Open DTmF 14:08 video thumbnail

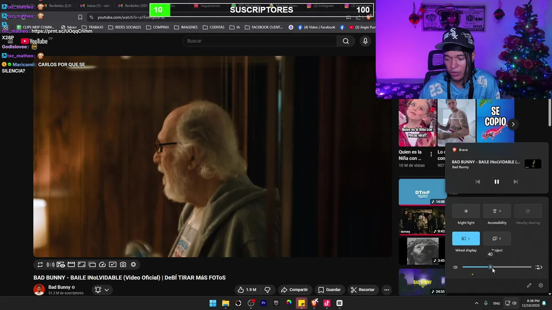[x=422, y=192]
